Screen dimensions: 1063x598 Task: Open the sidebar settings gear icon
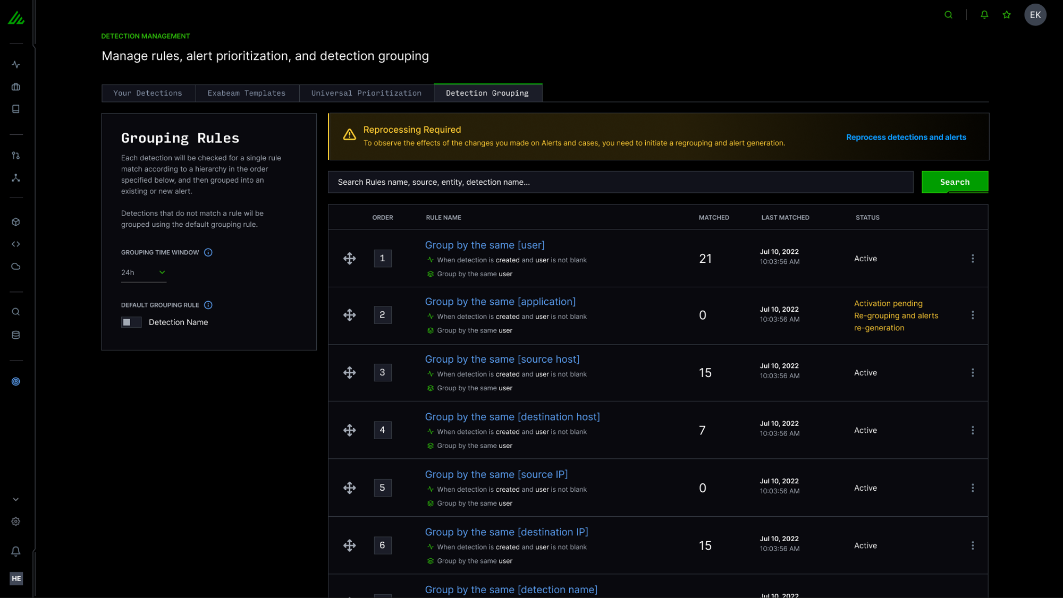(16, 522)
